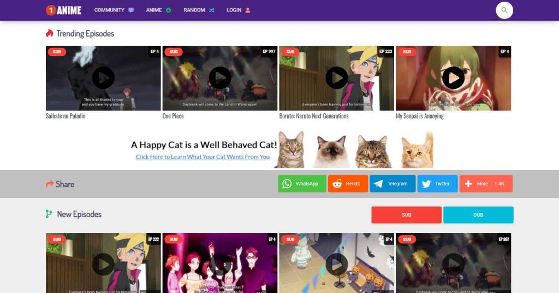
Task: Click the green Anime arrow icon
Action: [169, 10]
